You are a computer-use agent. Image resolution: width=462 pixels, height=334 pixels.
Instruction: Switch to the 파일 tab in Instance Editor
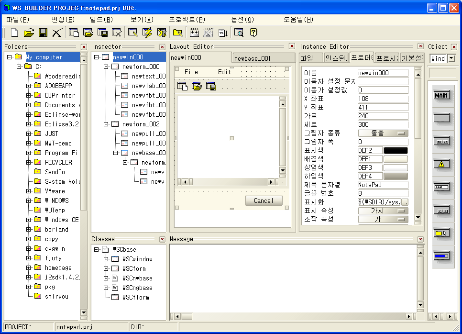tap(311, 58)
